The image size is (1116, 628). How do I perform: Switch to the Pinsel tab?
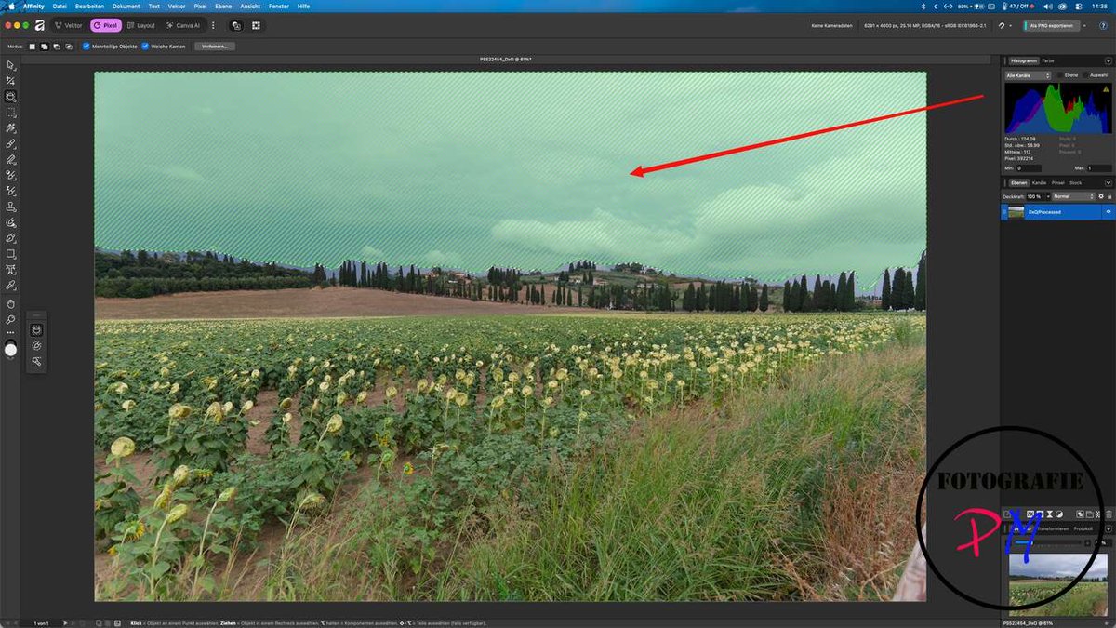(x=1057, y=182)
